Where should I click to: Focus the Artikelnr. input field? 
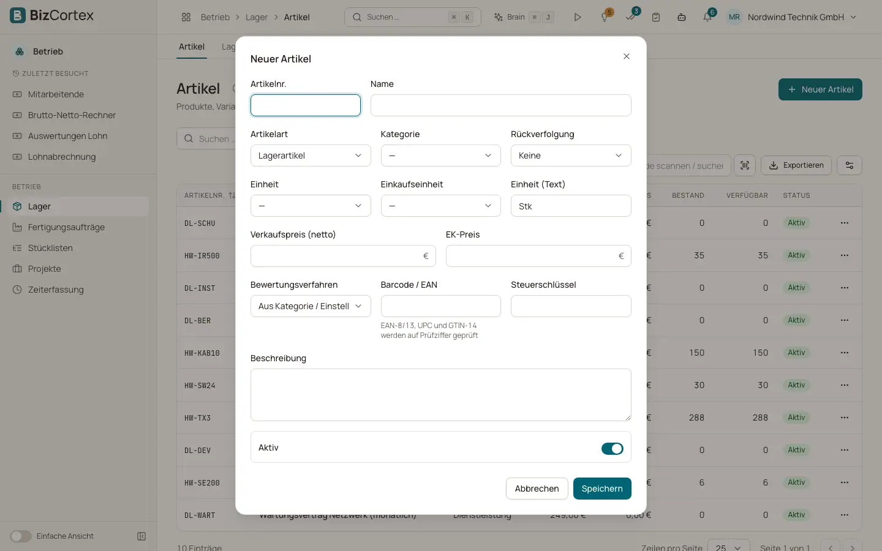(306, 105)
